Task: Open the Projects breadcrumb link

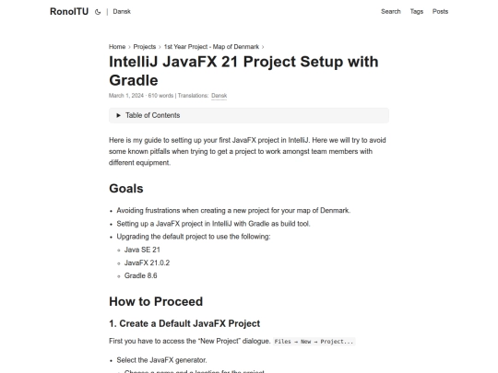Action: click(145, 47)
